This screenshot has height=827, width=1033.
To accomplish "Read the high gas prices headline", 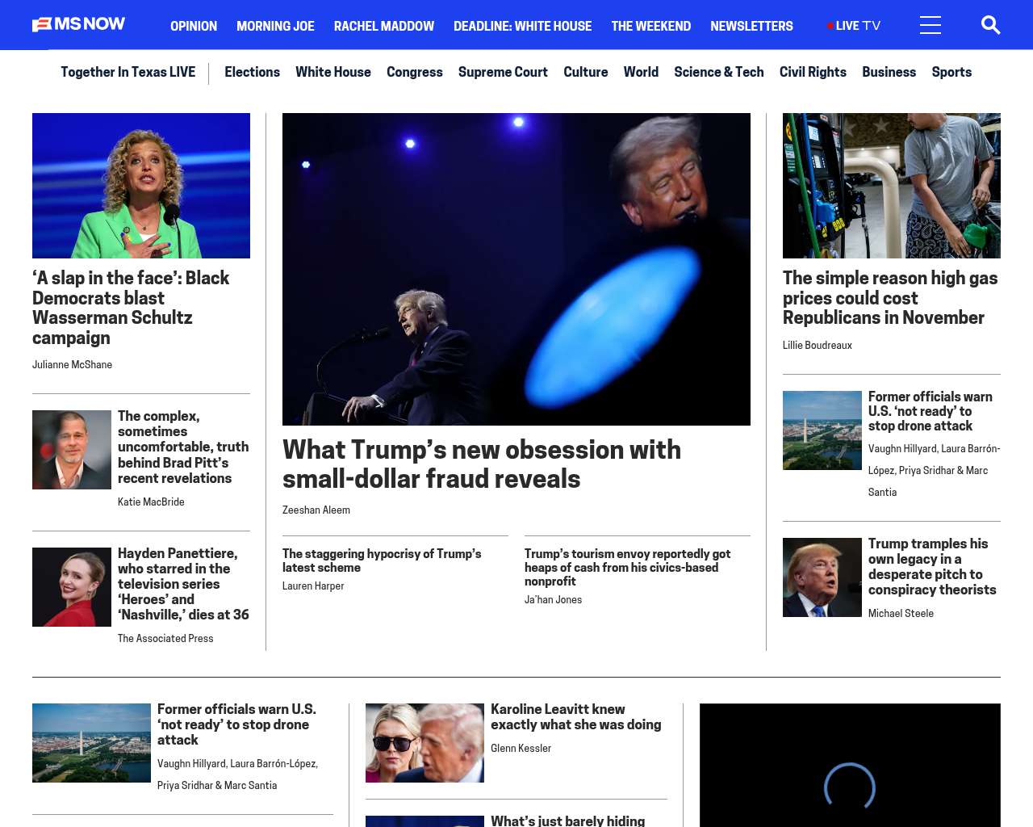I will tap(890, 298).
